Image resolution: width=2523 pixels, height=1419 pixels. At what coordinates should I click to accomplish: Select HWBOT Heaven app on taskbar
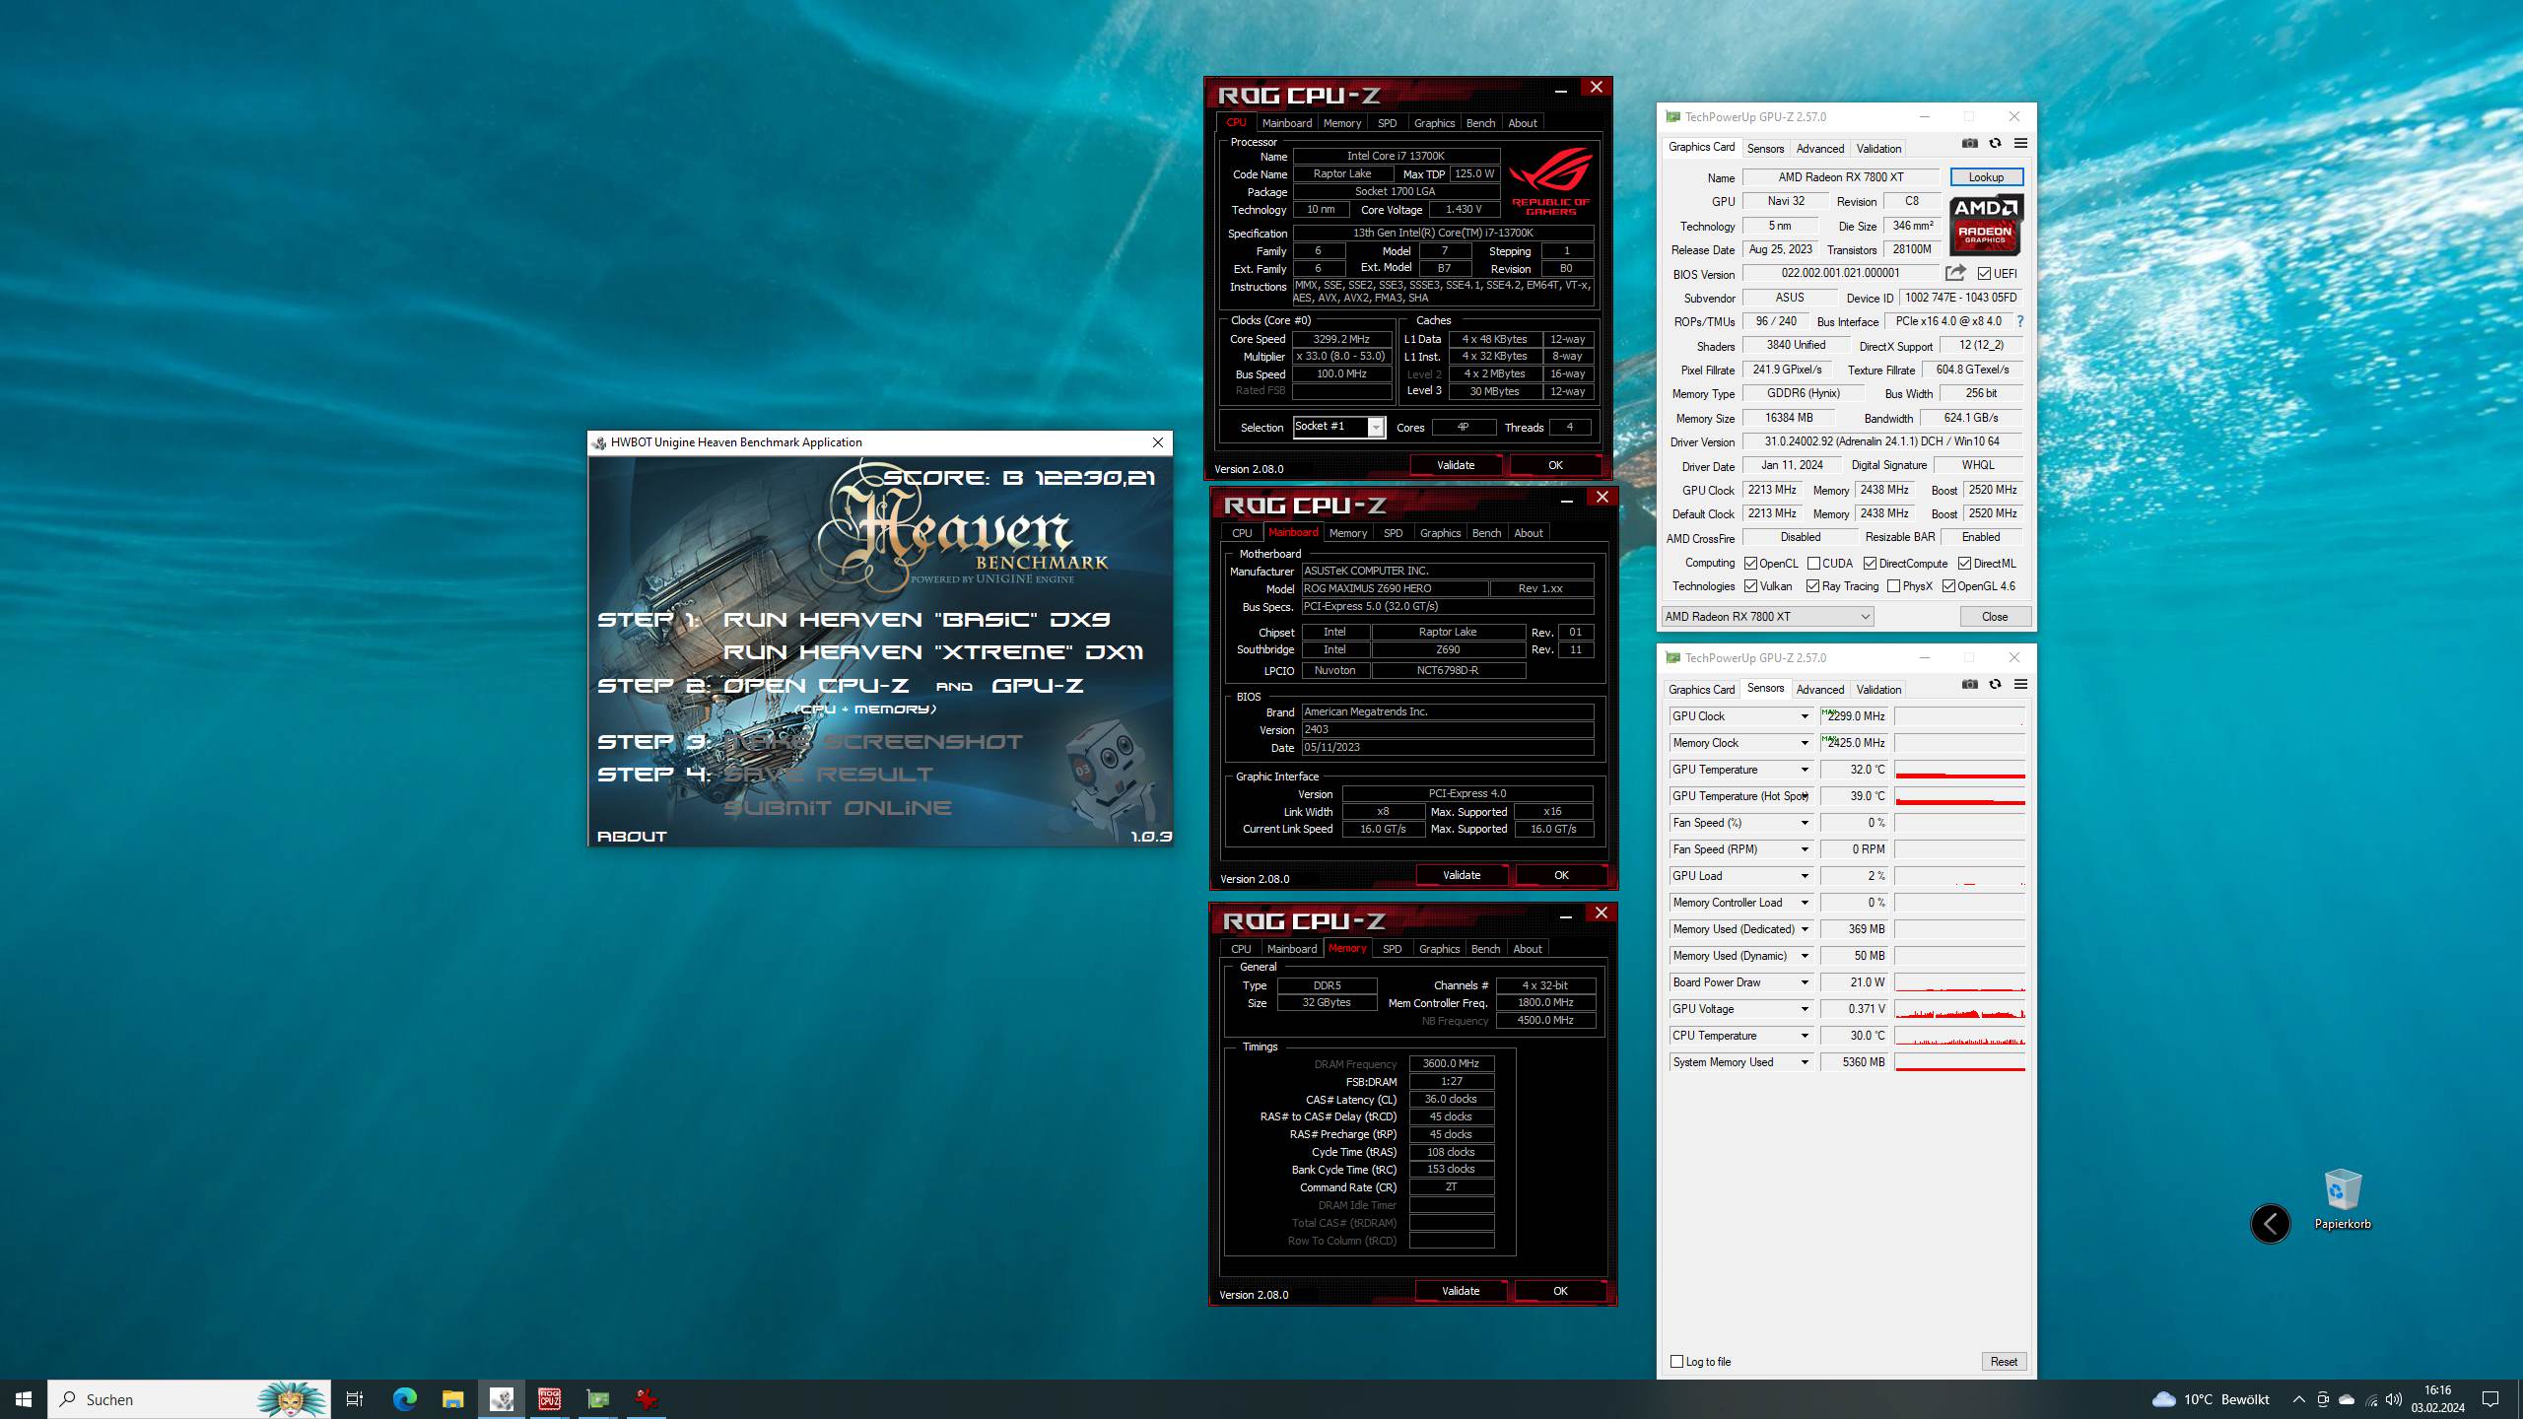tap(501, 1399)
